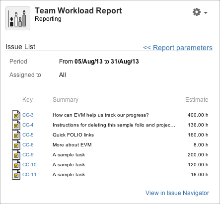Click the Team Workload Report chart icon

18,18
